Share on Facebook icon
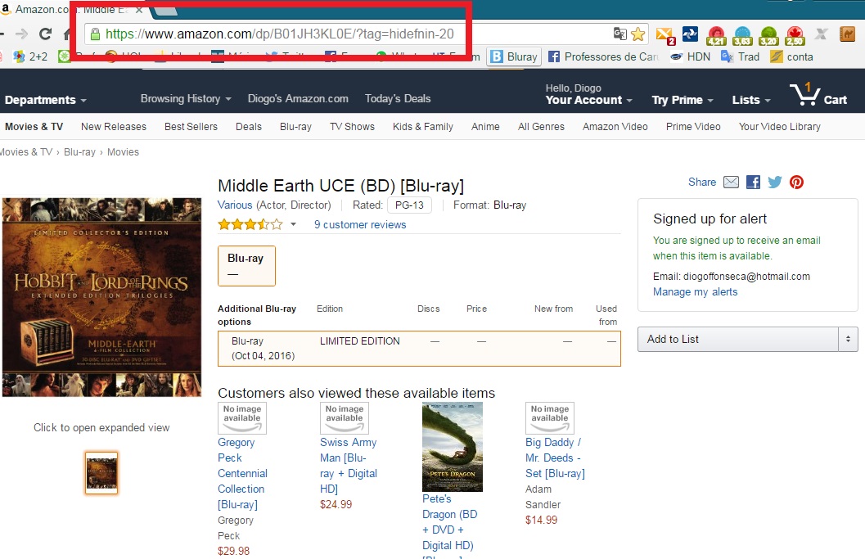 753,182
